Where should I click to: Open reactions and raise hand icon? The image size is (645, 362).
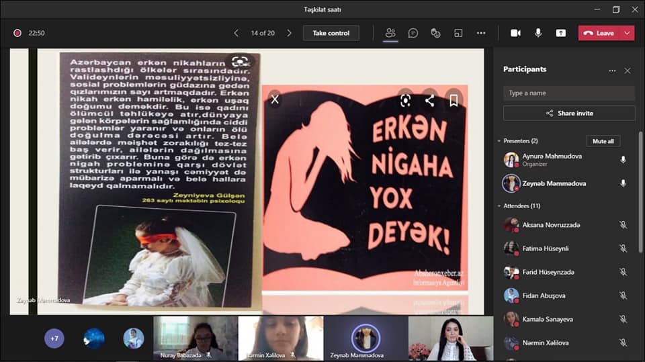435,33
